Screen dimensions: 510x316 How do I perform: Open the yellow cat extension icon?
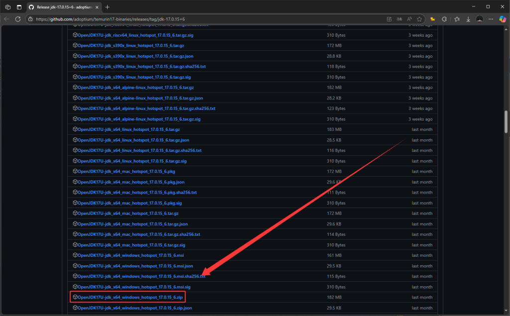coord(433,19)
